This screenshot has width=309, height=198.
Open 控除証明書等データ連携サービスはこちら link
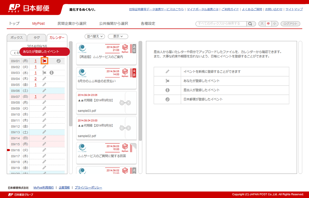coord(156,9)
